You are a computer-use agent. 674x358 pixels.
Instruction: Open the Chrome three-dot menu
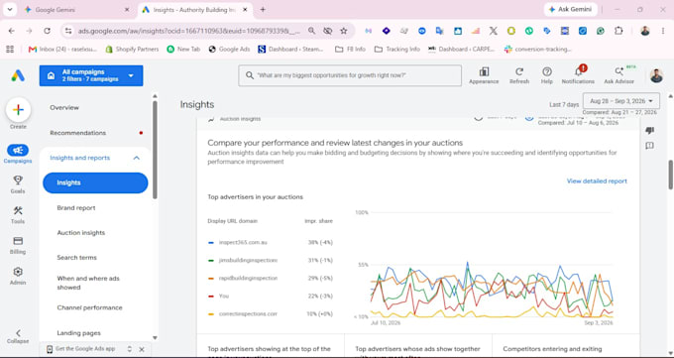tap(663, 31)
